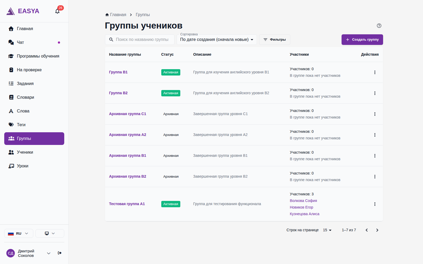This screenshot has width=423, height=264.
Task: Open Слова in the sidebar
Action: pos(34,111)
